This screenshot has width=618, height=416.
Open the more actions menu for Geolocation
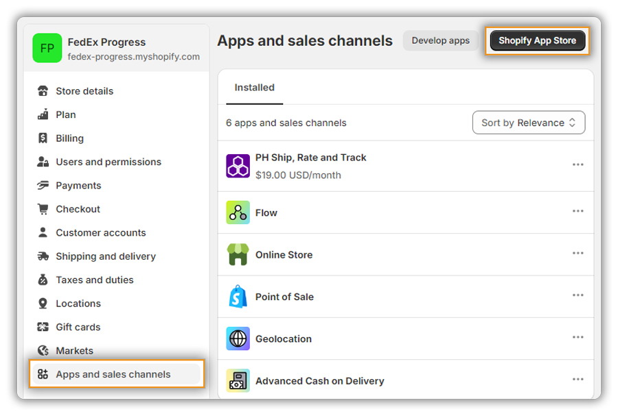coord(577,337)
